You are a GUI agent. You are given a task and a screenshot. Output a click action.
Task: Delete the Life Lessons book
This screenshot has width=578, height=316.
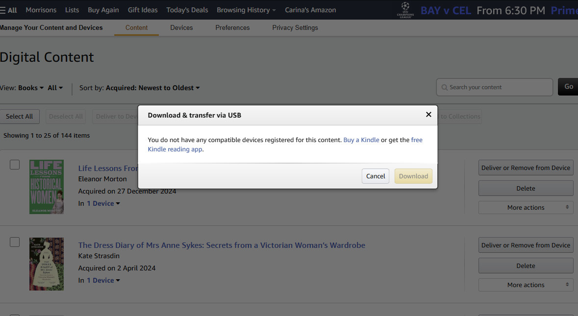click(526, 188)
